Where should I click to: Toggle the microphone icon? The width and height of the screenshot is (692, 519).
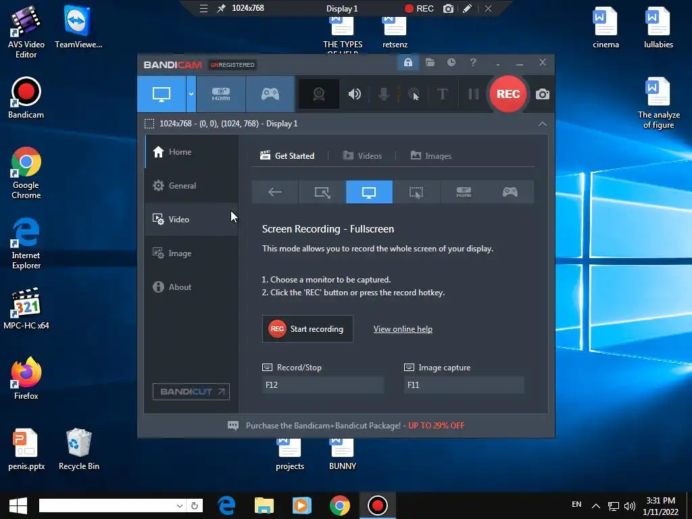tap(384, 94)
